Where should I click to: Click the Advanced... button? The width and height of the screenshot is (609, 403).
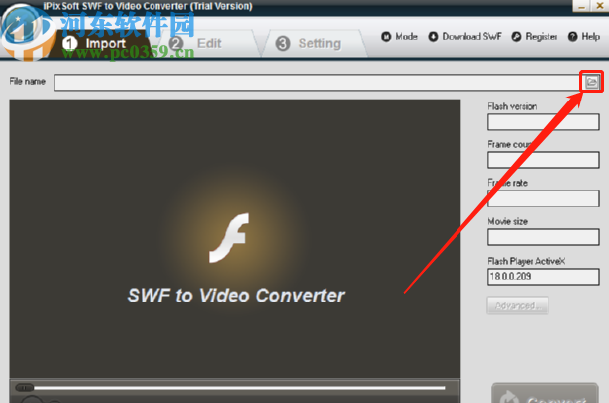point(517,305)
